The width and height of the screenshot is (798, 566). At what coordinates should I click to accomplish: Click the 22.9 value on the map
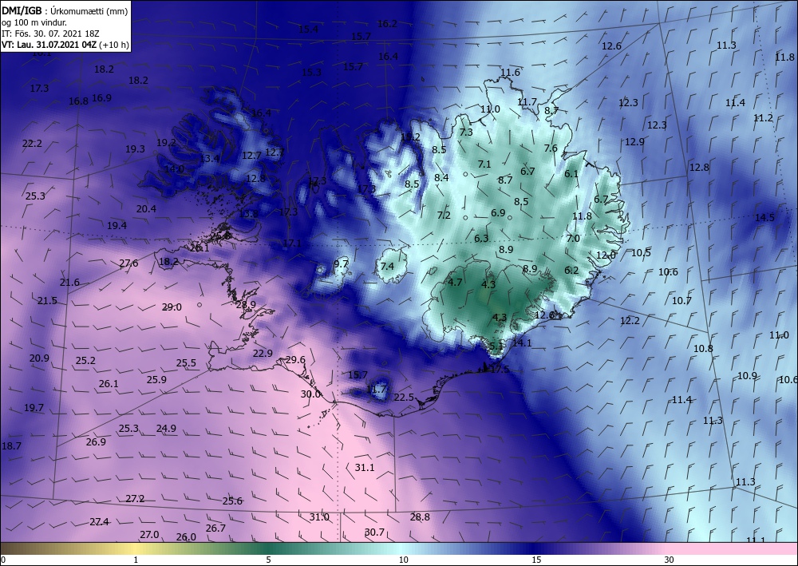click(263, 353)
